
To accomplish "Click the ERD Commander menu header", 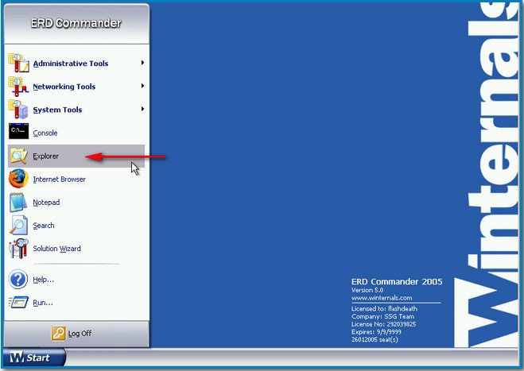I will [x=76, y=23].
